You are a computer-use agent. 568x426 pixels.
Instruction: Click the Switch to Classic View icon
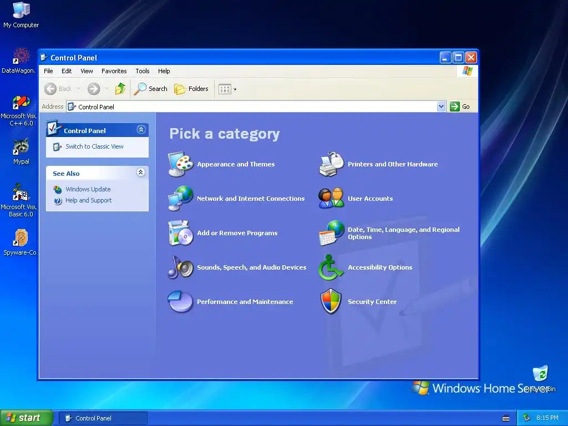pos(57,146)
